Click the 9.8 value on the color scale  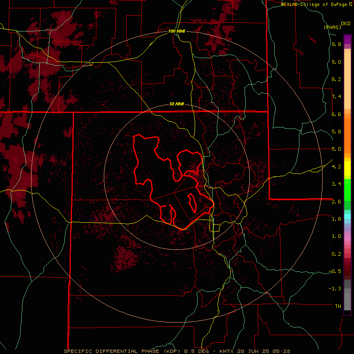click(x=336, y=44)
